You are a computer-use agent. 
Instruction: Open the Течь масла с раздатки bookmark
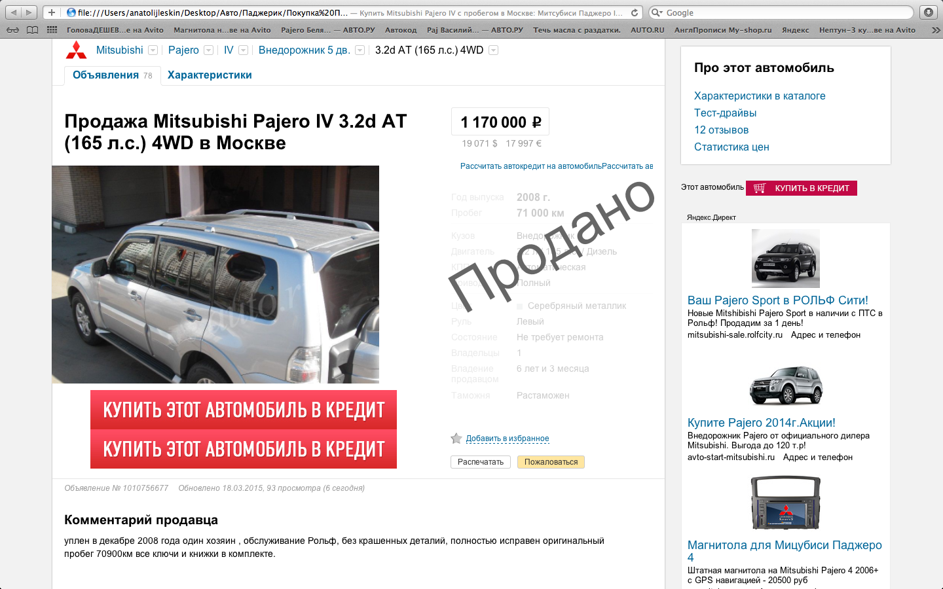(x=577, y=30)
